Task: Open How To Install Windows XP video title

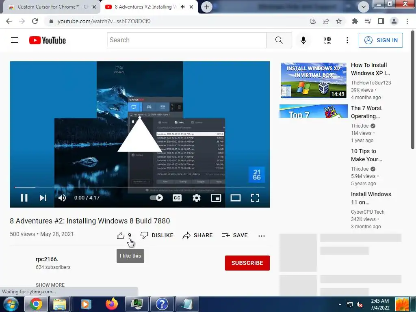Action: pos(370,69)
